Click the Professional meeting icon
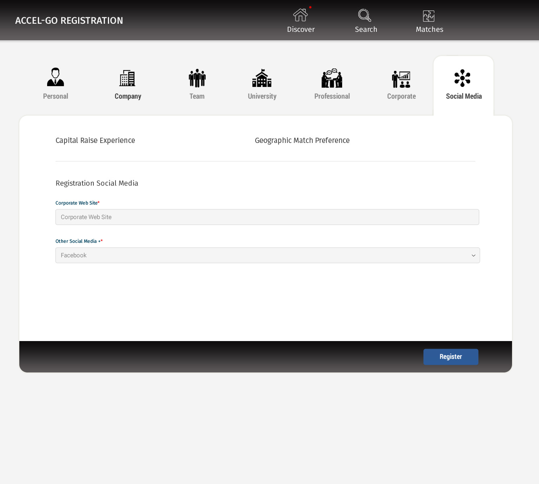Screen dimensions: 539x484 click(332, 78)
